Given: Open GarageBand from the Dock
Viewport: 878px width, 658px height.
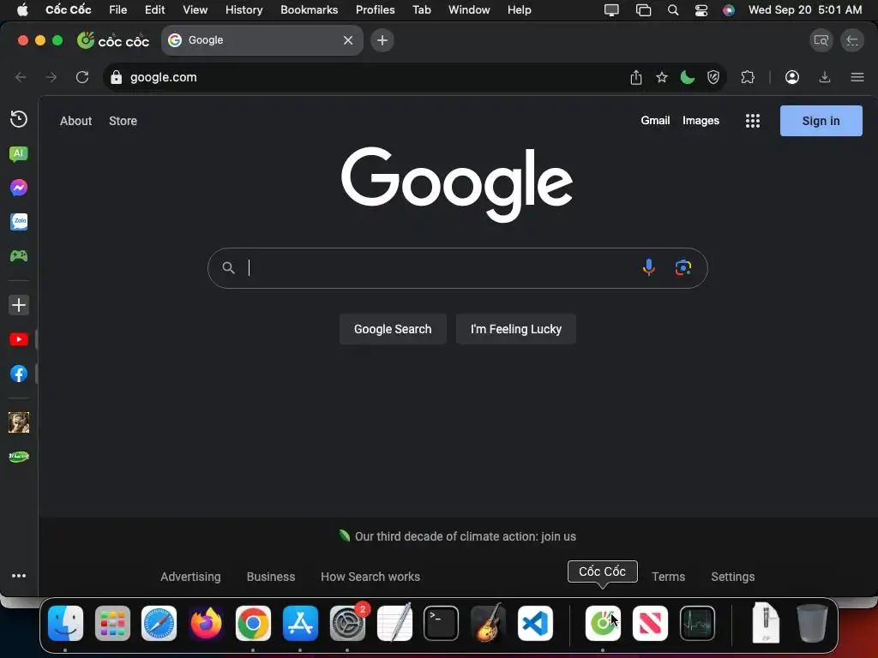Looking at the screenshot, I should [x=488, y=623].
